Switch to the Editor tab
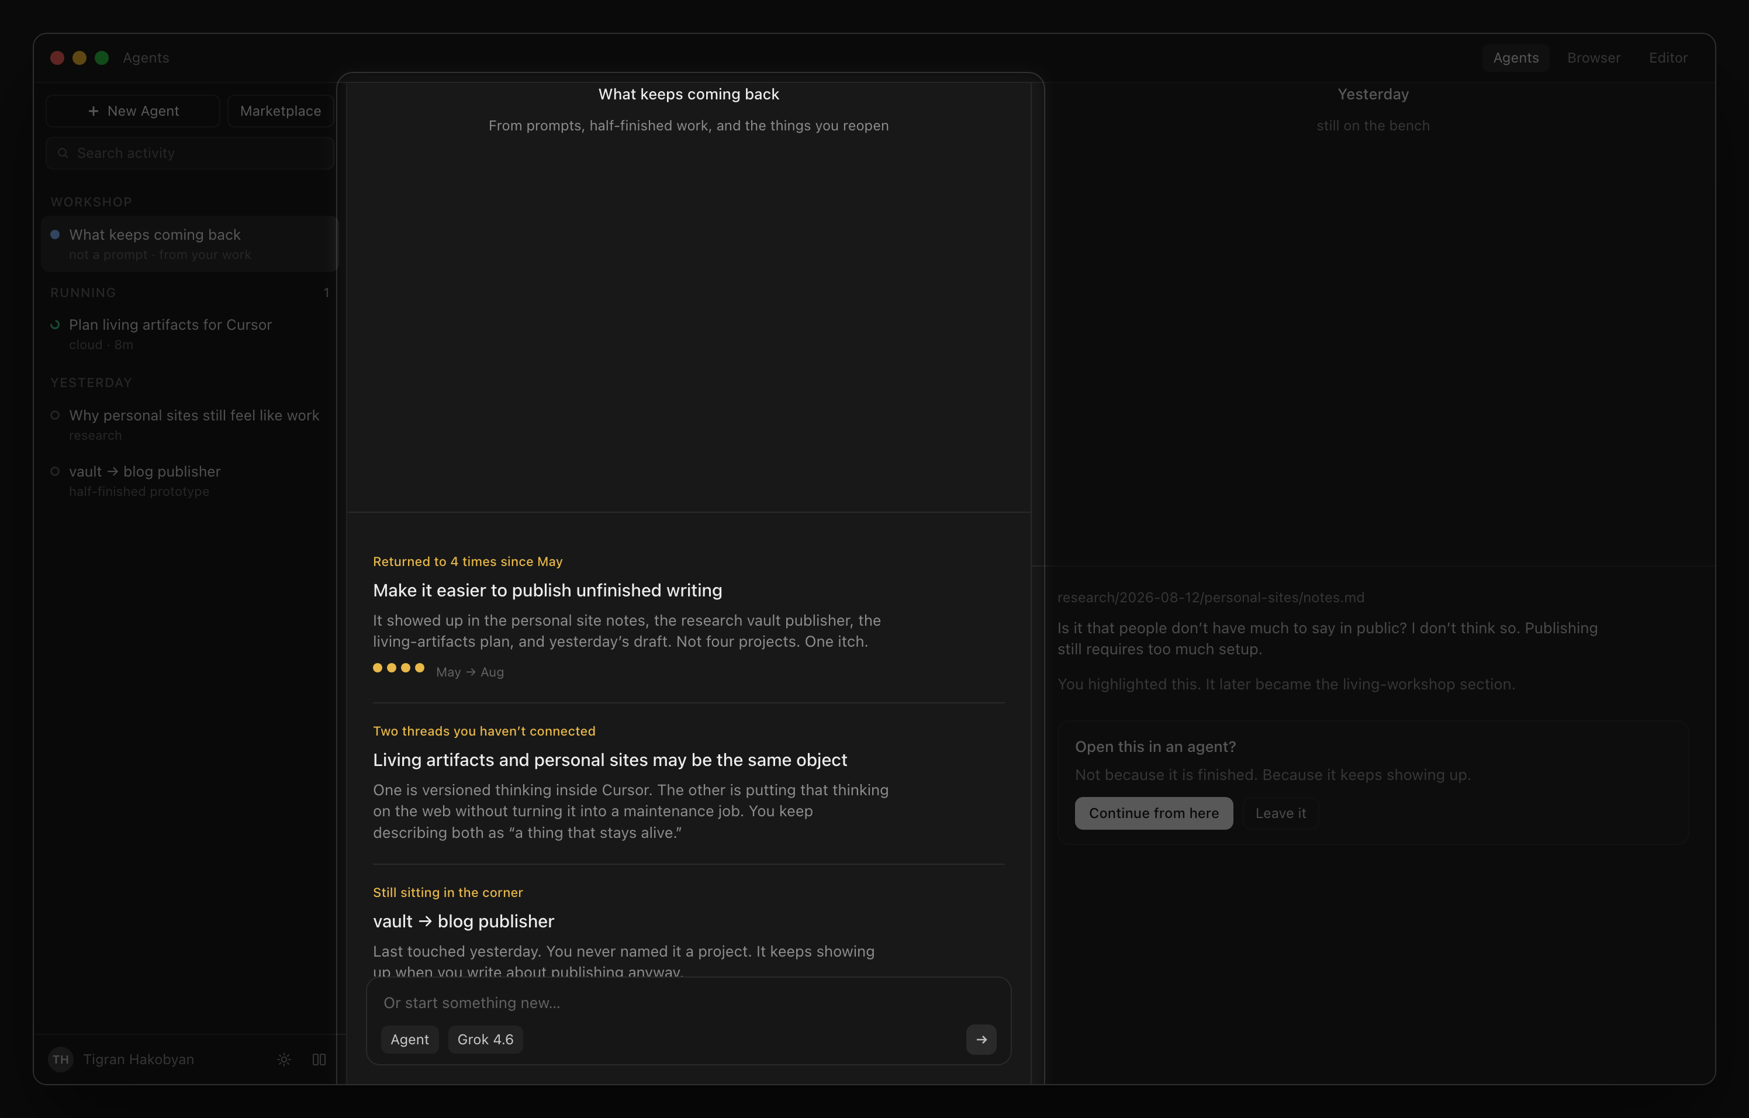Screen dimensions: 1749x1118 coord(1668,57)
